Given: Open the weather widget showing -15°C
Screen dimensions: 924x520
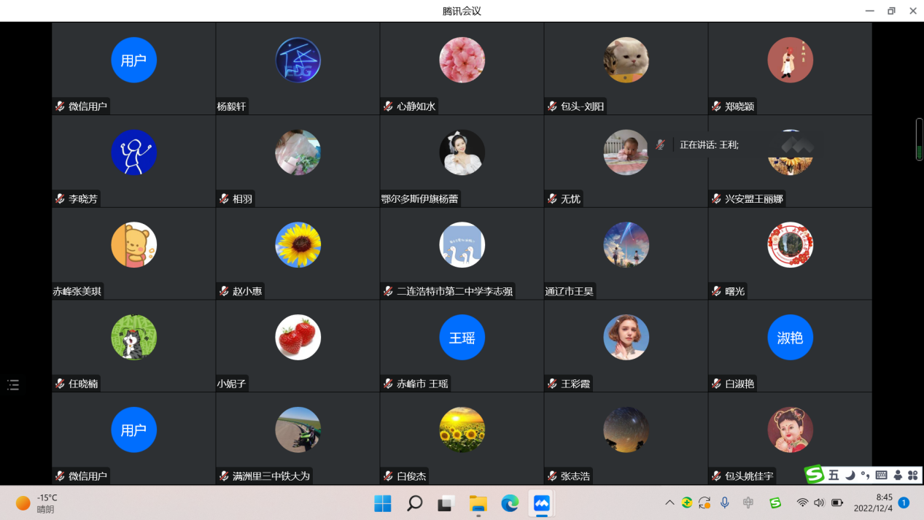Looking at the screenshot, I should pyautogui.click(x=36, y=503).
